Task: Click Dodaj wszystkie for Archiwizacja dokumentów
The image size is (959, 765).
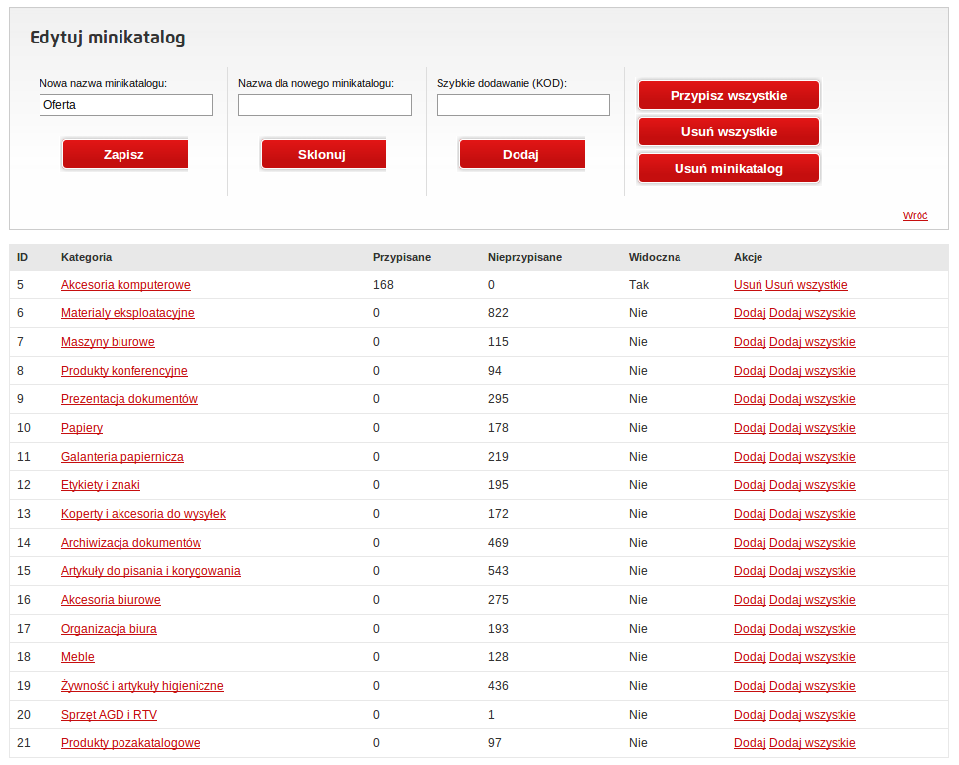Action: (x=812, y=543)
